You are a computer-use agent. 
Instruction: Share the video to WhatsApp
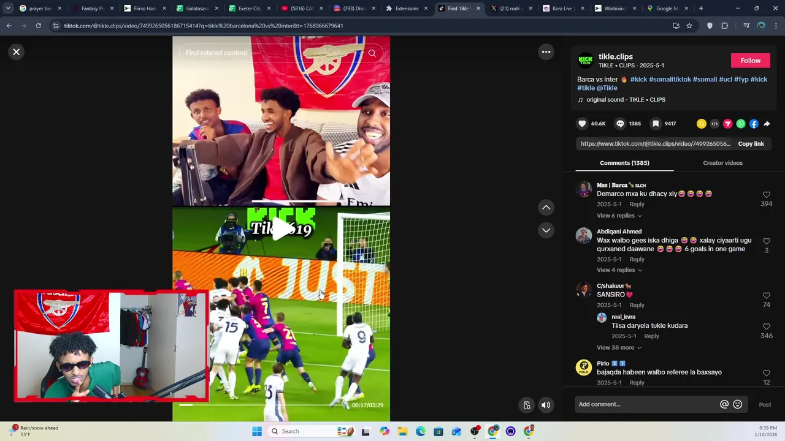(741, 124)
